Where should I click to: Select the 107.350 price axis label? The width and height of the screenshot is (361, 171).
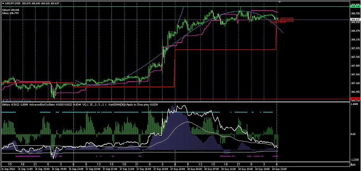[355, 75]
